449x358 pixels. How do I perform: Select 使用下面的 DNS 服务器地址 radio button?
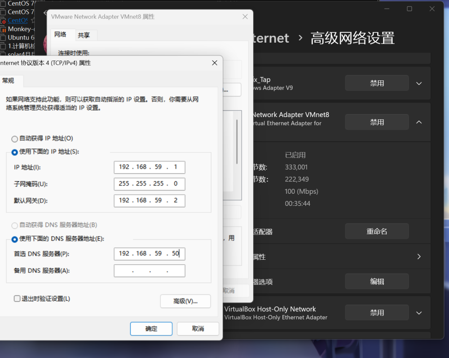pos(15,240)
